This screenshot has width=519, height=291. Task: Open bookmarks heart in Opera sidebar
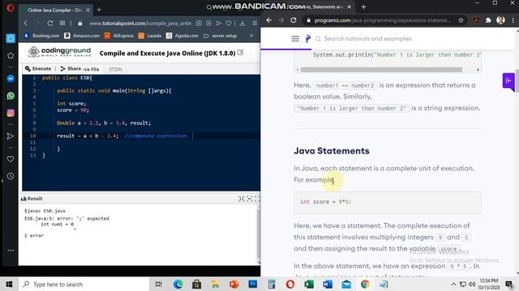[x=11, y=159]
